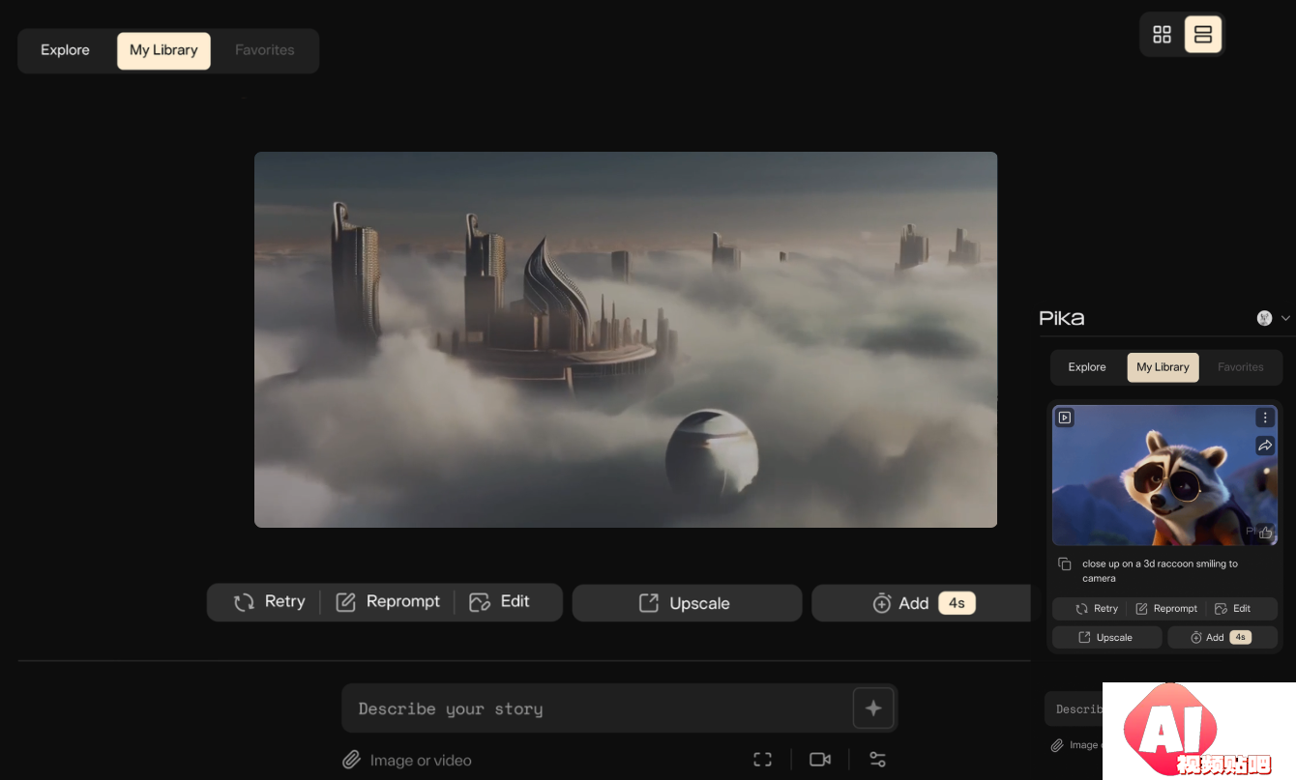The height and width of the screenshot is (780, 1296).
Task: Open the parameters sliders icon below prompt
Action: pos(877,760)
